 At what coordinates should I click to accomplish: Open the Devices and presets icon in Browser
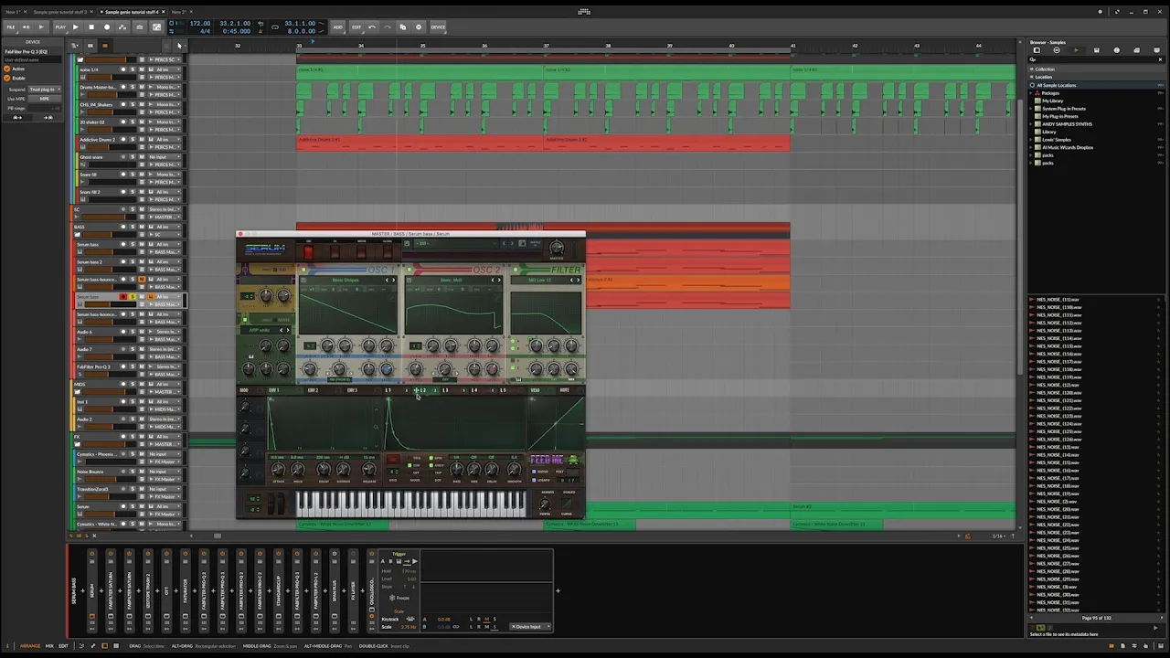coord(1037,50)
